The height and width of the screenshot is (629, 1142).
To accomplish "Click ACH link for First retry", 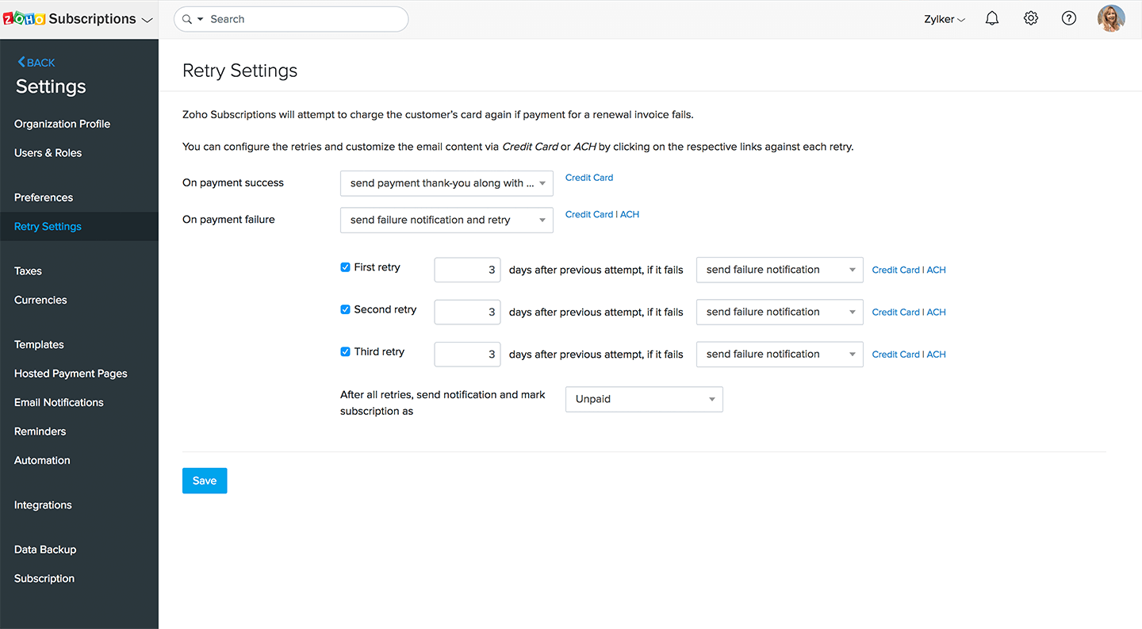I will click(x=937, y=270).
